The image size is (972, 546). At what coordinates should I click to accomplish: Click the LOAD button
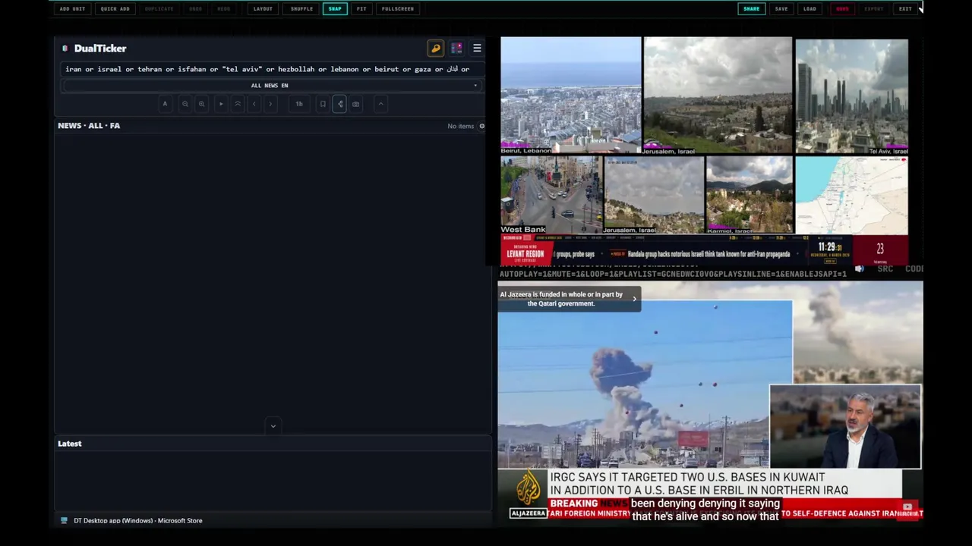[x=809, y=9]
